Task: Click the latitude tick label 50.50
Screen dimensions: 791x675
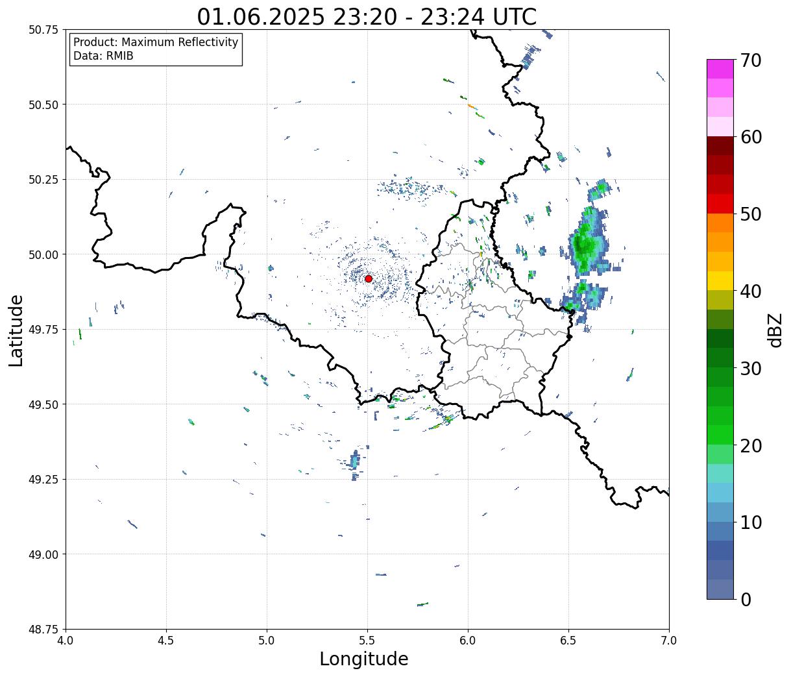Action: (43, 104)
